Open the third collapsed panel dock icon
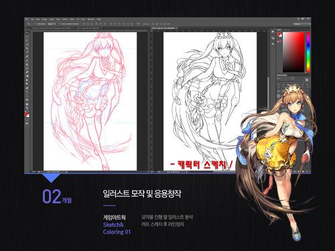This screenshot has height=251, width=335. 273,44
